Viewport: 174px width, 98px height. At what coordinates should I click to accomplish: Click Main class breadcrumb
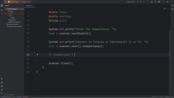(19, 97)
